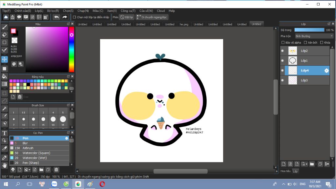This screenshot has height=189, width=336.
Task: Click the Đặt lại reset button
Action: (126, 17)
